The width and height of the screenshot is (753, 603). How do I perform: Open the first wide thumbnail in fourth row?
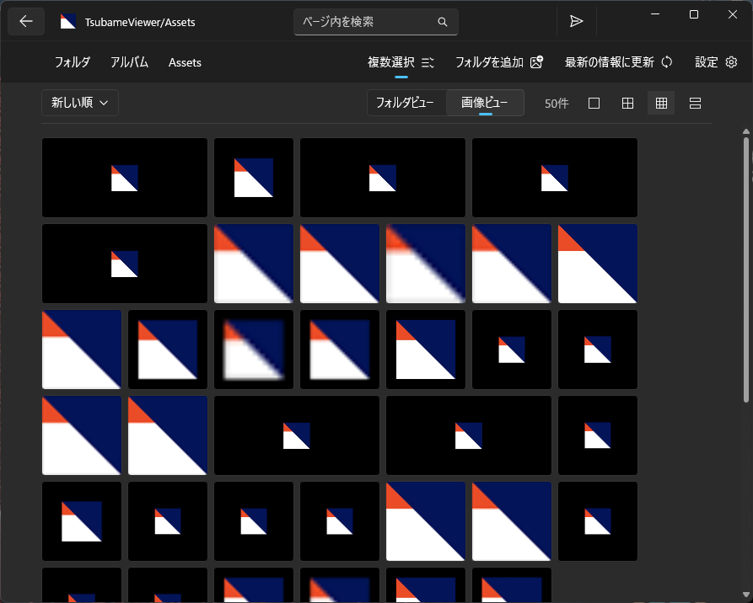tap(297, 435)
